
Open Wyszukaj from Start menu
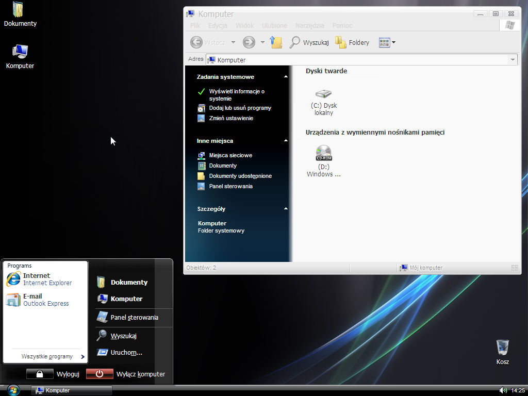[x=117, y=336]
